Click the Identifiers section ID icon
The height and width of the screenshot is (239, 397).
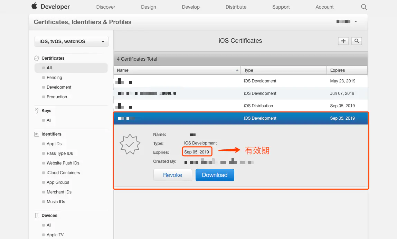pyautogui.click(x=37, y=134)
